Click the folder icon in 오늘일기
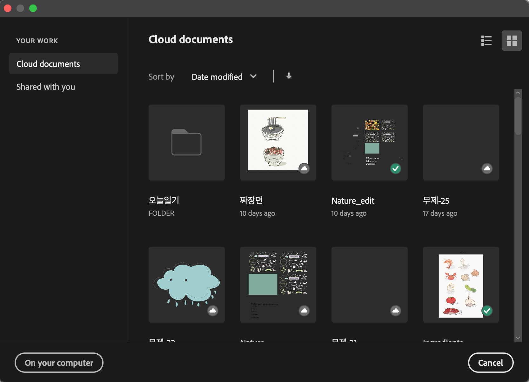The width and height of the screenshot is (529, 382). point(186,142)
